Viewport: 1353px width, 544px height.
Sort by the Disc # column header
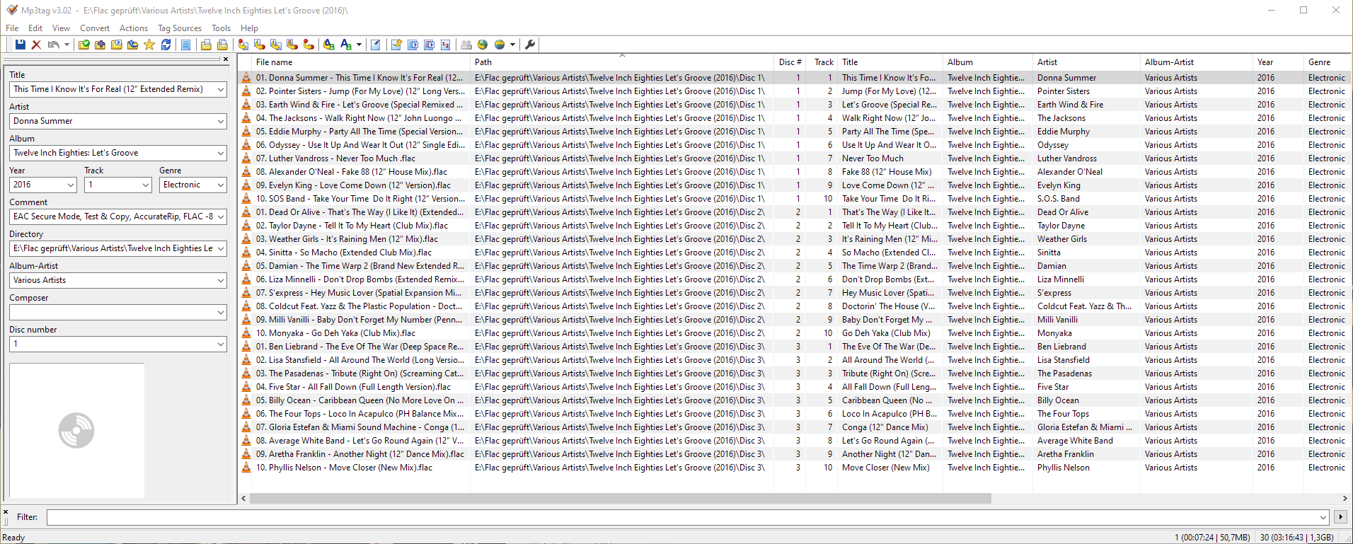click(x=790, y=62)
